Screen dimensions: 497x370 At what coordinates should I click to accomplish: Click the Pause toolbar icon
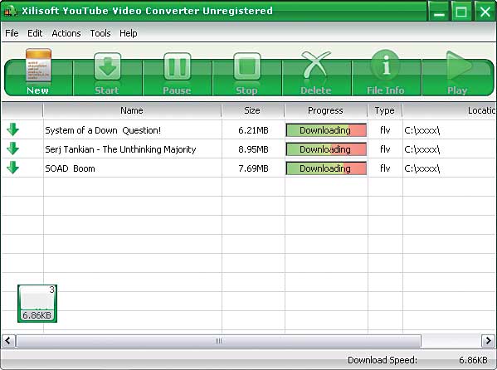point(178,66)
